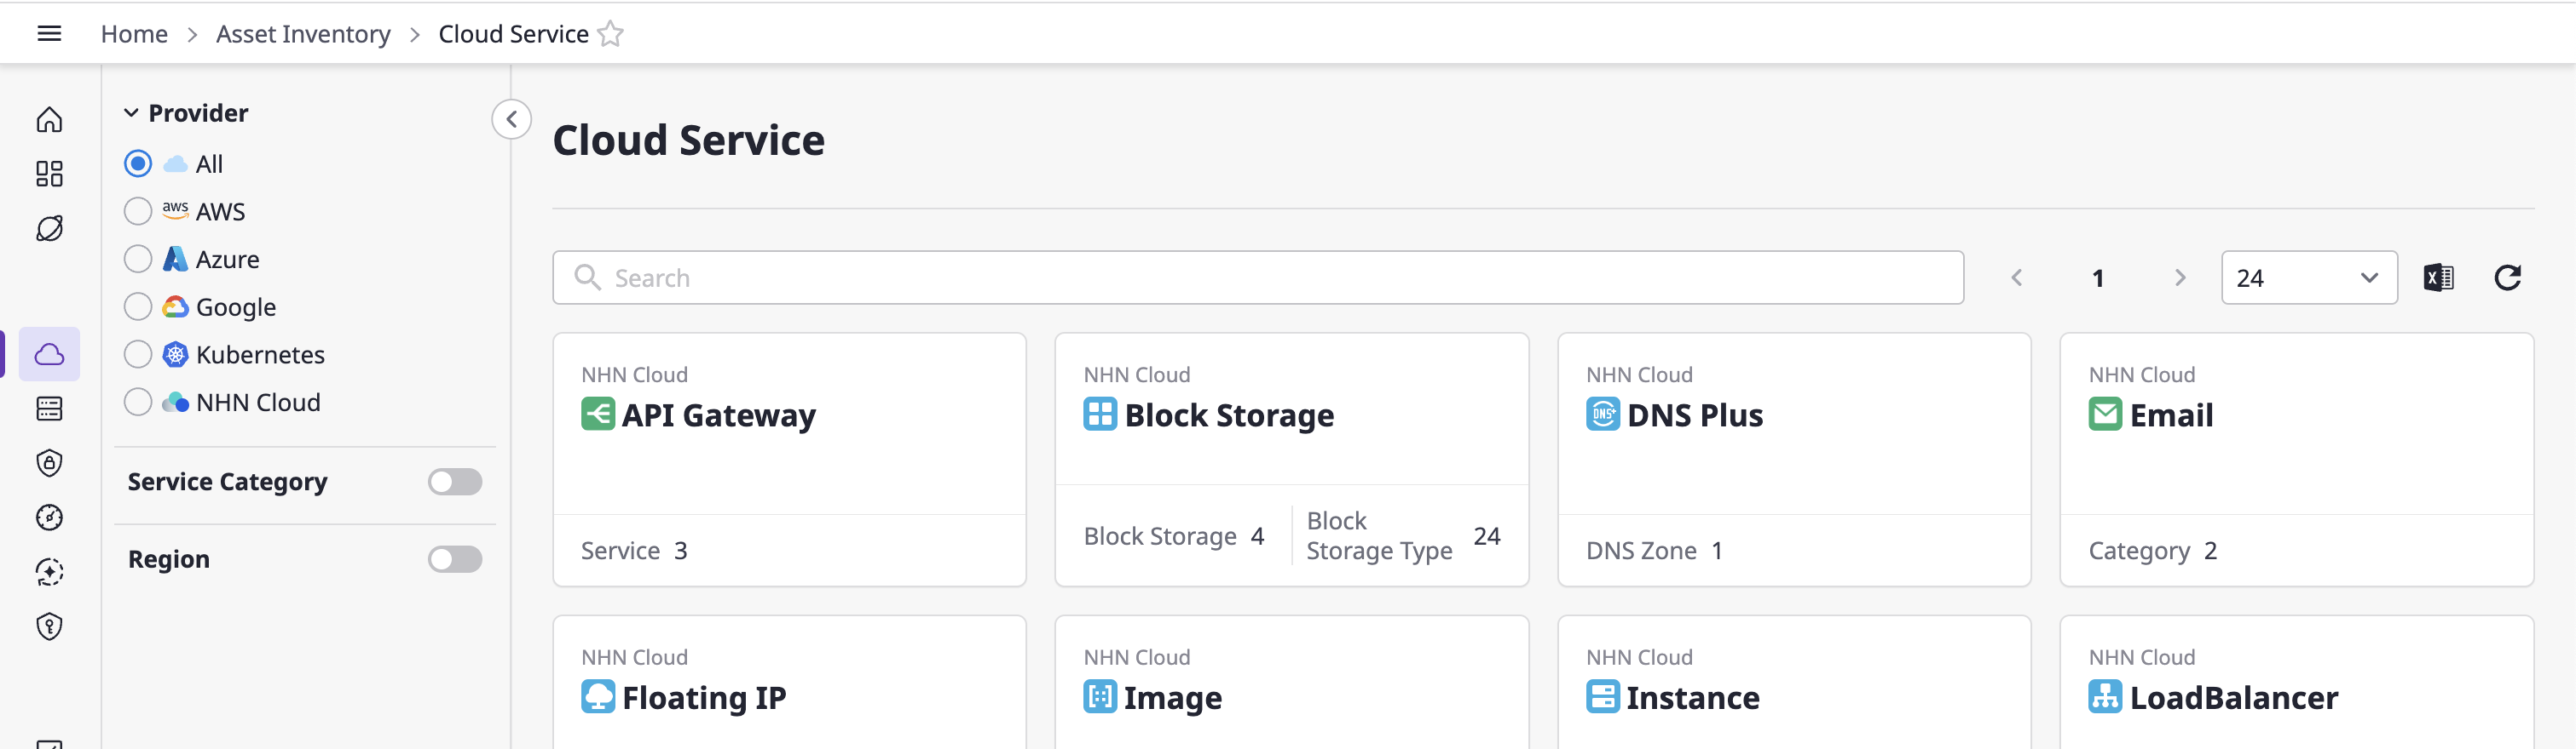This screenshot has width=2576, height=749.
Task: Click the cloud Asset Inventory sidebar icon
Action: tap(49, 355)
